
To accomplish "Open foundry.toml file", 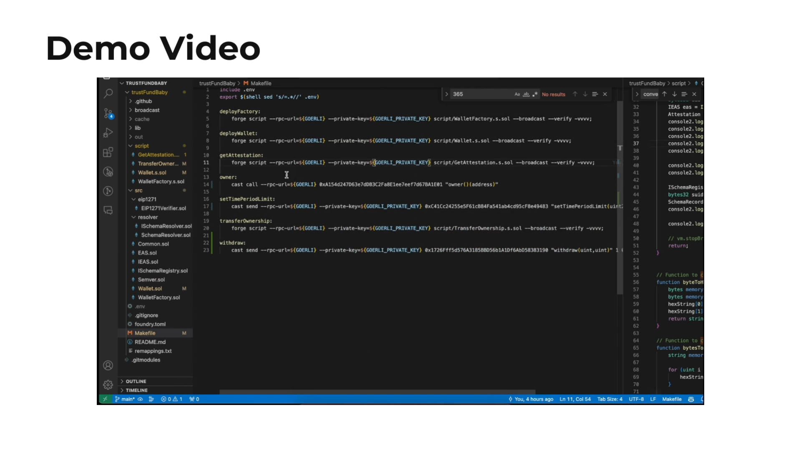I will (155, 324).
